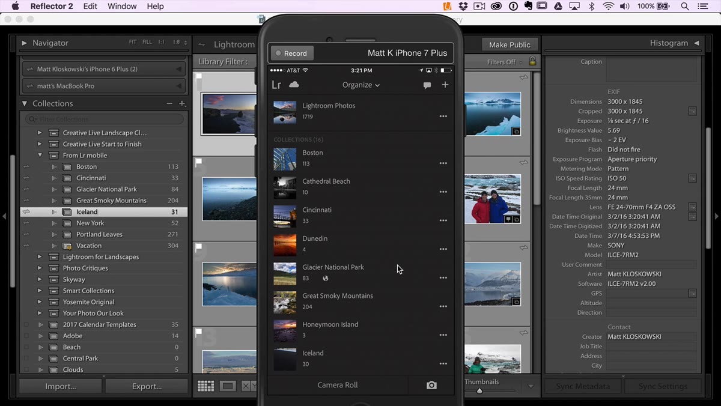Toggle flag on the first grid thumbnail

199,77
